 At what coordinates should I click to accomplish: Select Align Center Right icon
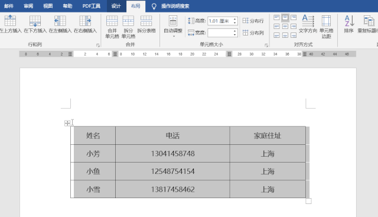tap(294, 26)
